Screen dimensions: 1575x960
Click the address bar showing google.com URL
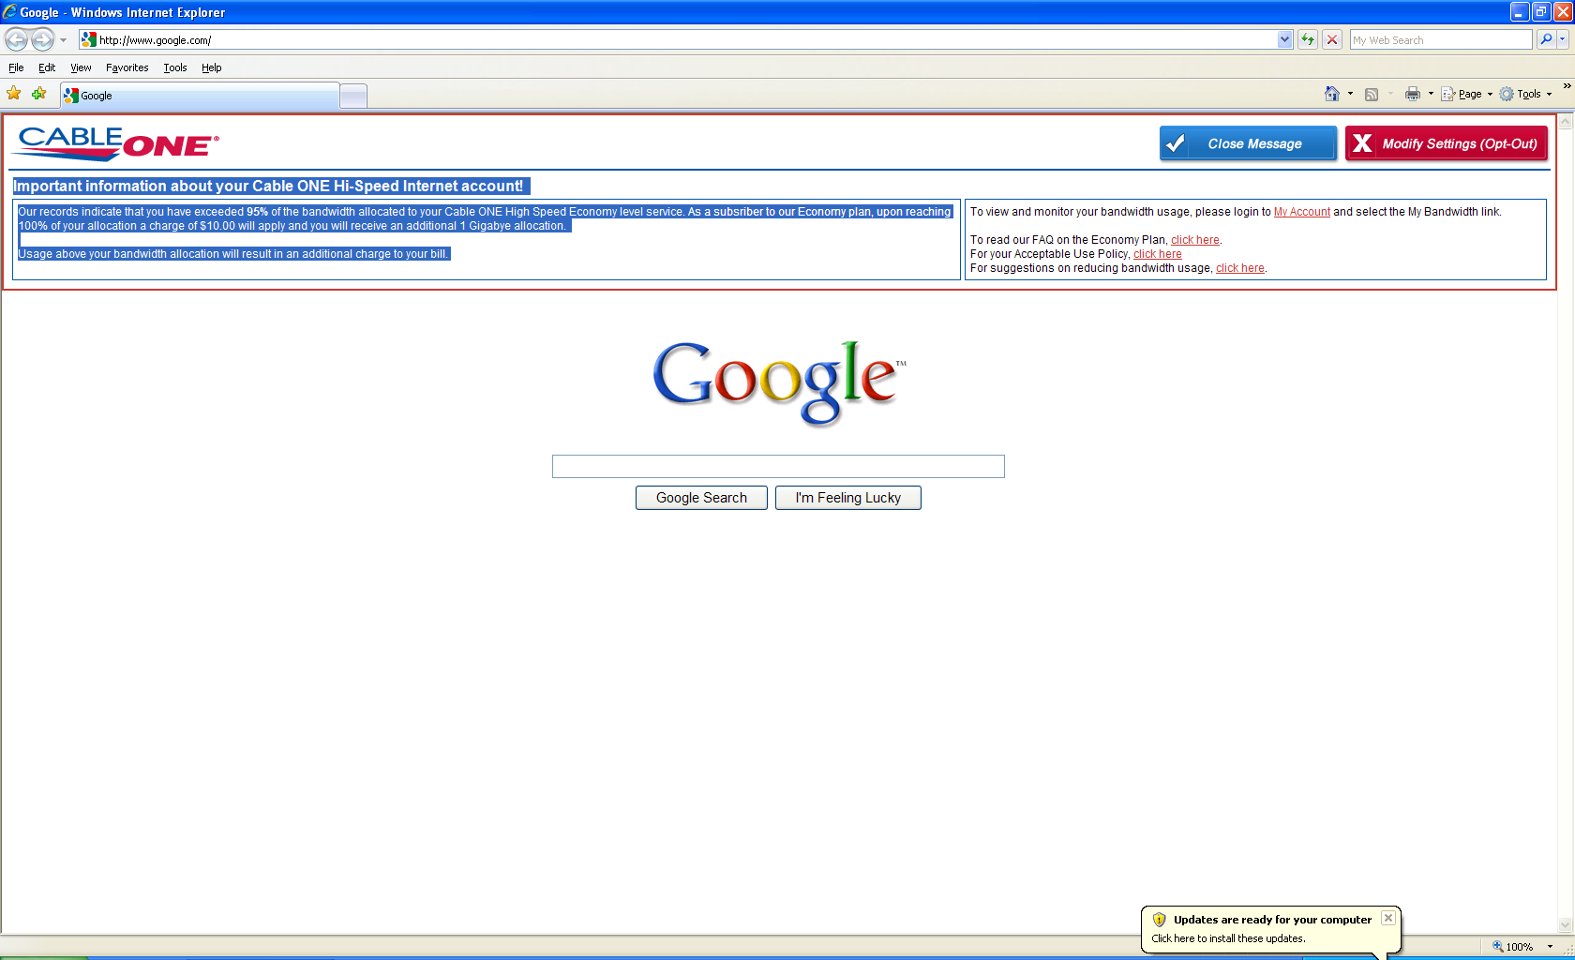click(679, 39)
